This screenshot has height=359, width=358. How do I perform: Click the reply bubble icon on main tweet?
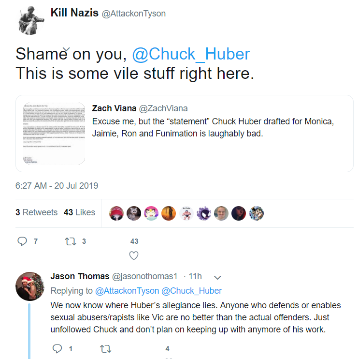[x=22, y=241]
